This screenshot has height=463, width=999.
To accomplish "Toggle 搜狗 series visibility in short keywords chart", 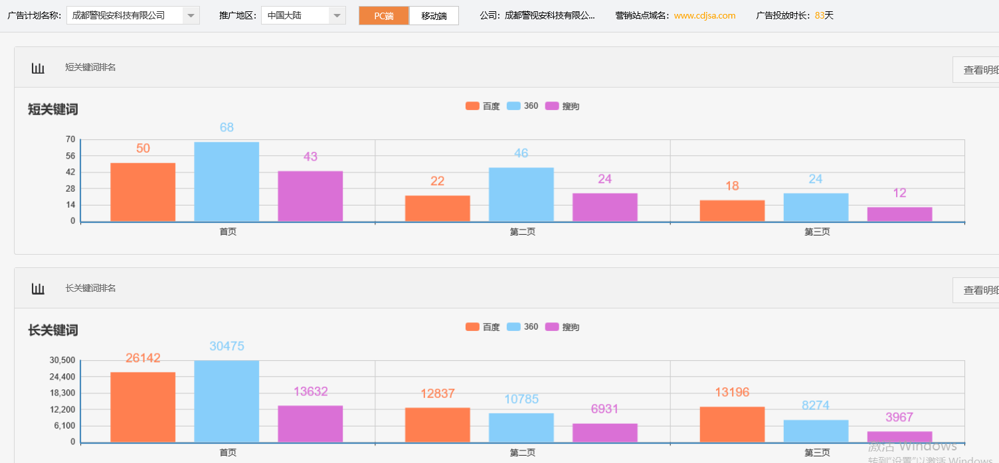I will (x=561, y=105).
